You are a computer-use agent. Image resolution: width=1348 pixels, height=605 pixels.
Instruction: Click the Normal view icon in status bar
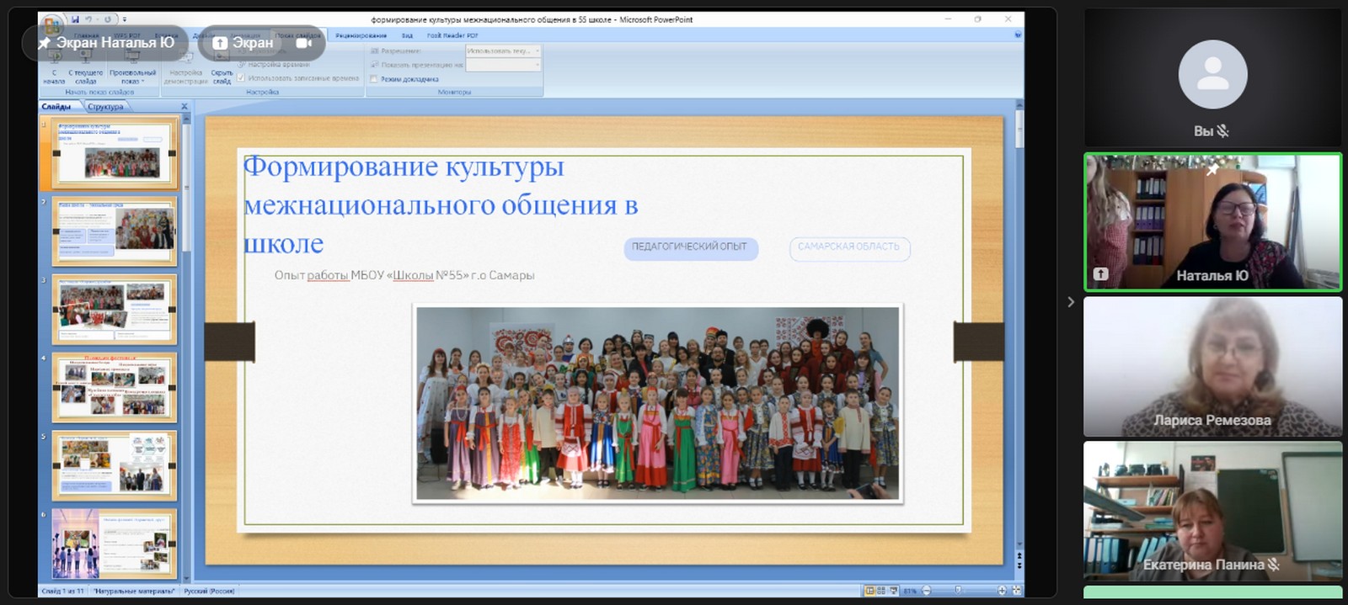869,591
